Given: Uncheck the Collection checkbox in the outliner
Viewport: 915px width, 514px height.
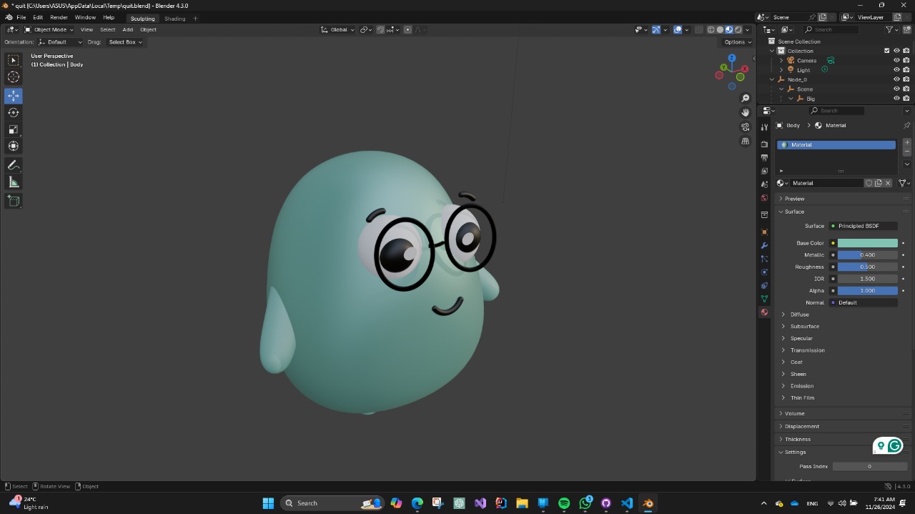Looking at the screenshot, I should (887, 51).
